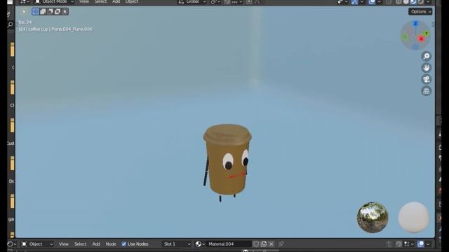The image size is (449, 252).
Task: Switch to Material Preview shading
Action: click(x=413, y=2)
